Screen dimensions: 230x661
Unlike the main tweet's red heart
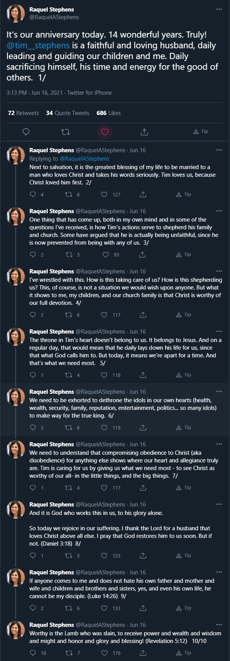coord(105,132)
